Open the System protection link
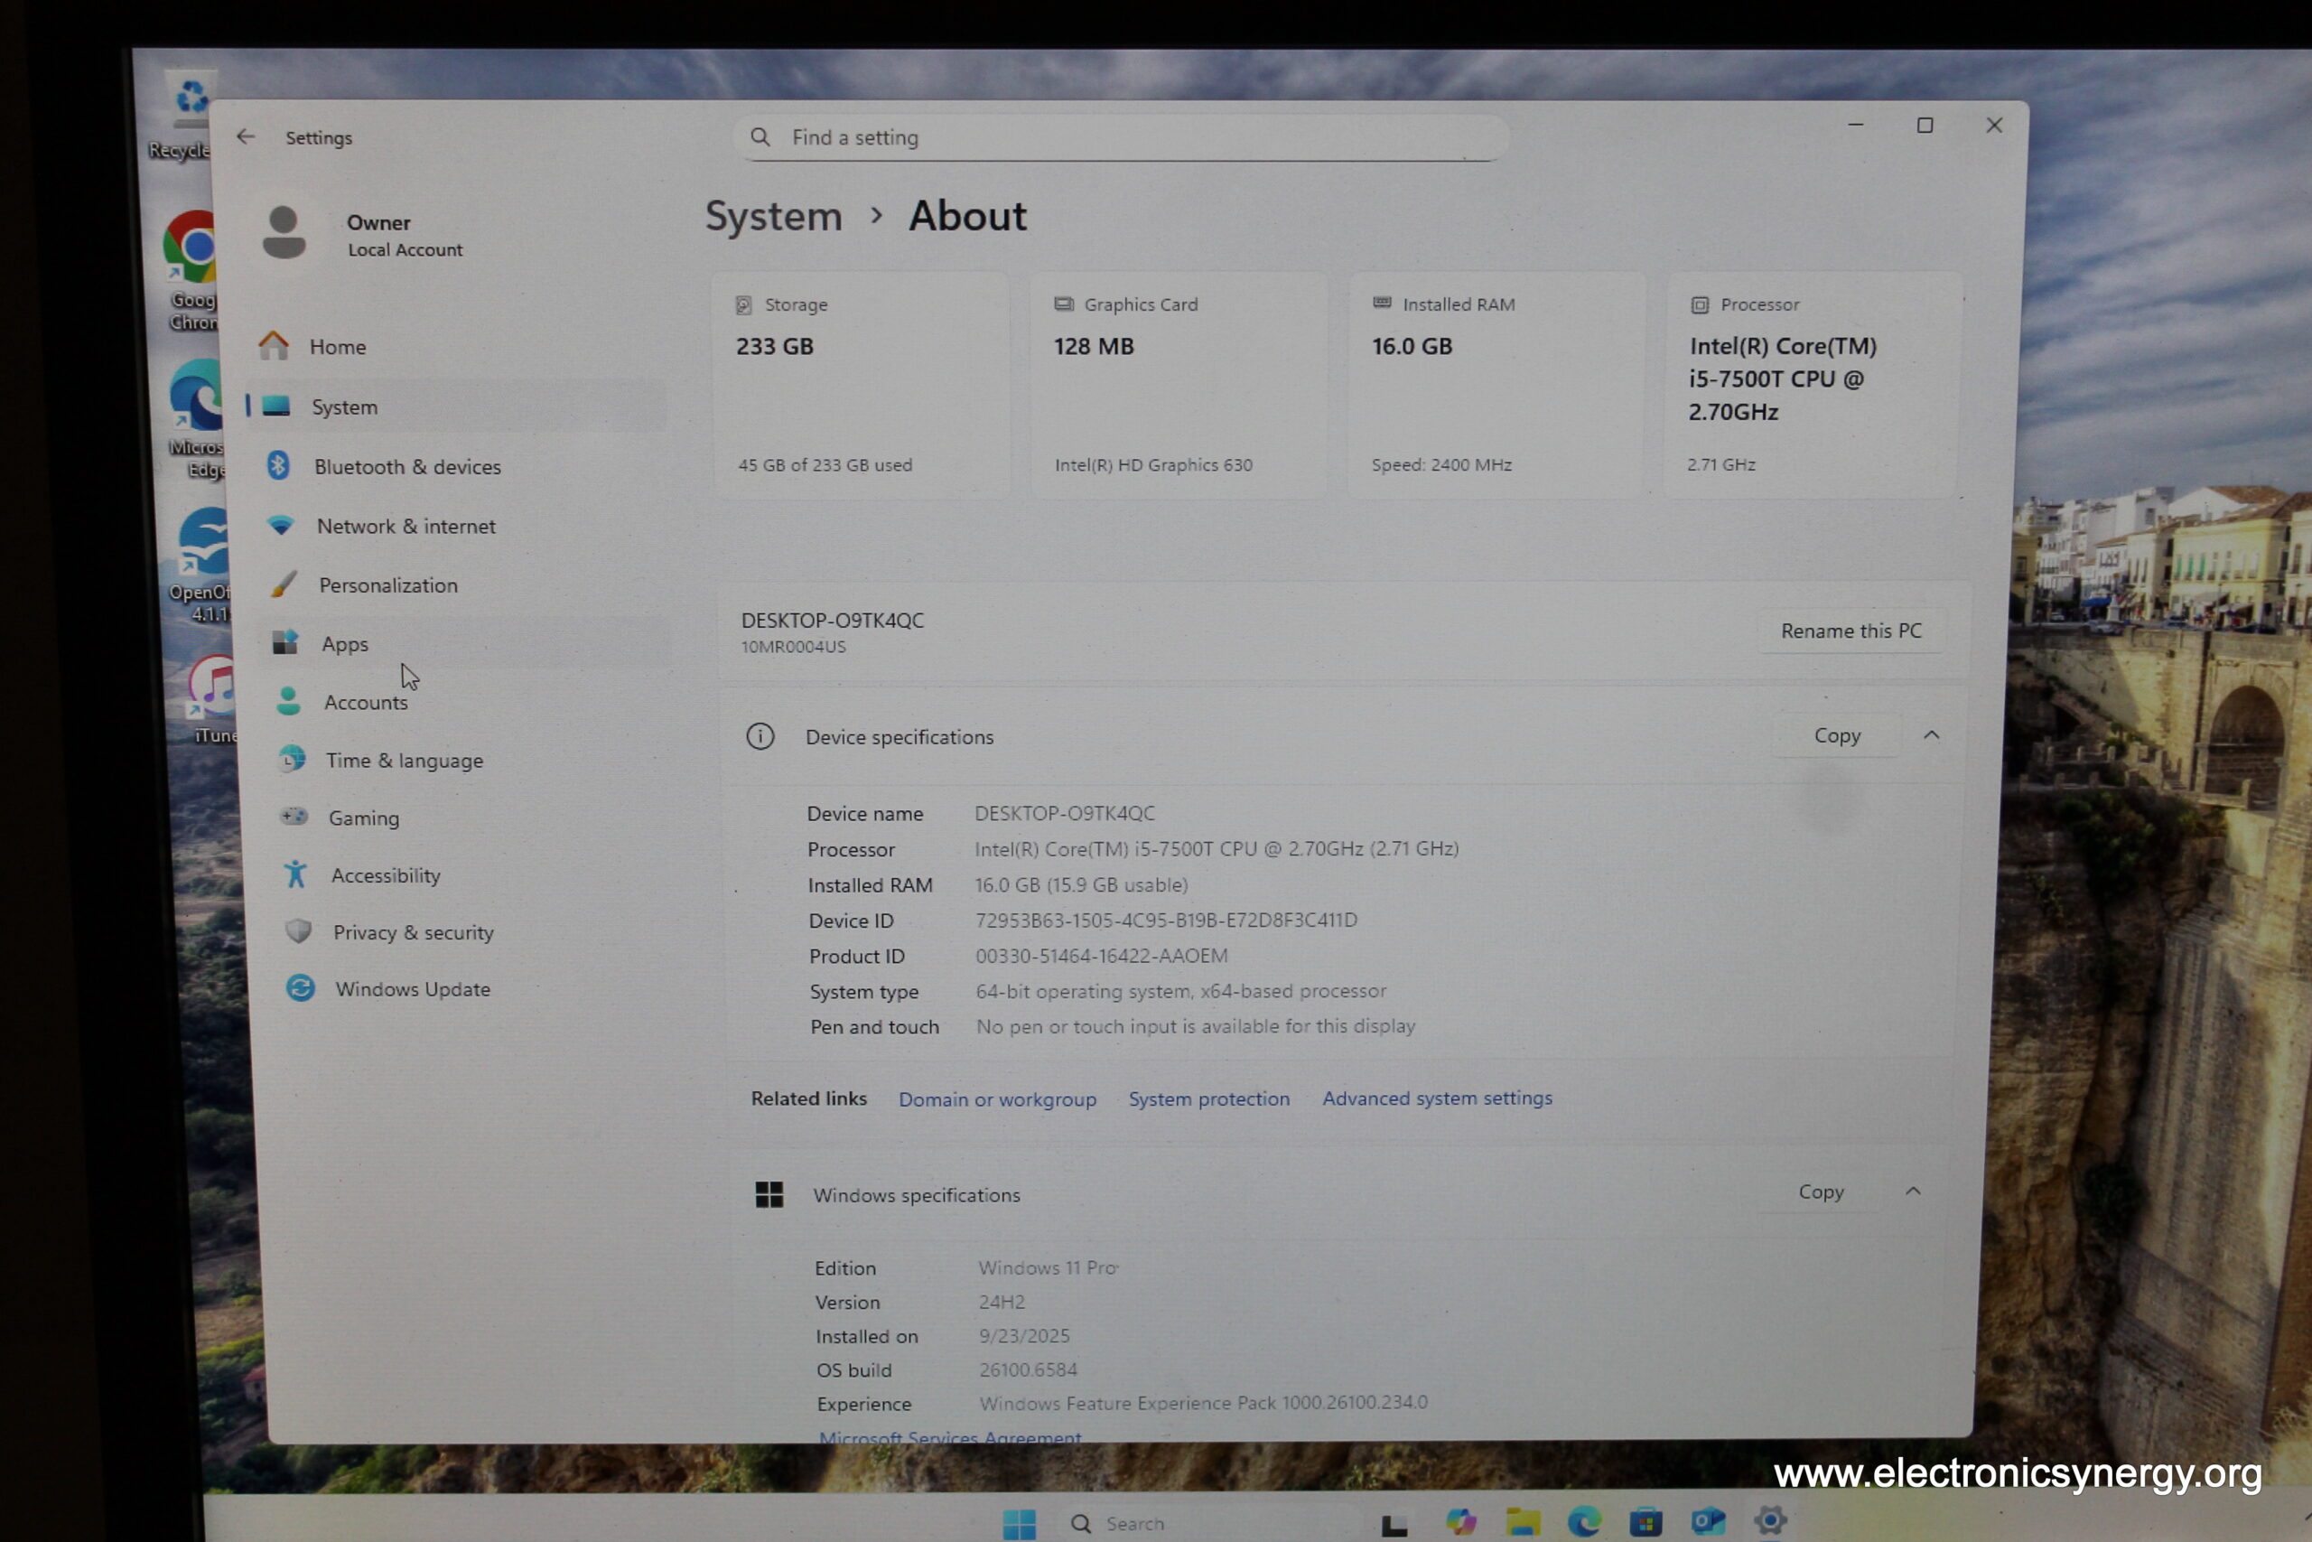2312x1542 pixels. point(1208,1099)
